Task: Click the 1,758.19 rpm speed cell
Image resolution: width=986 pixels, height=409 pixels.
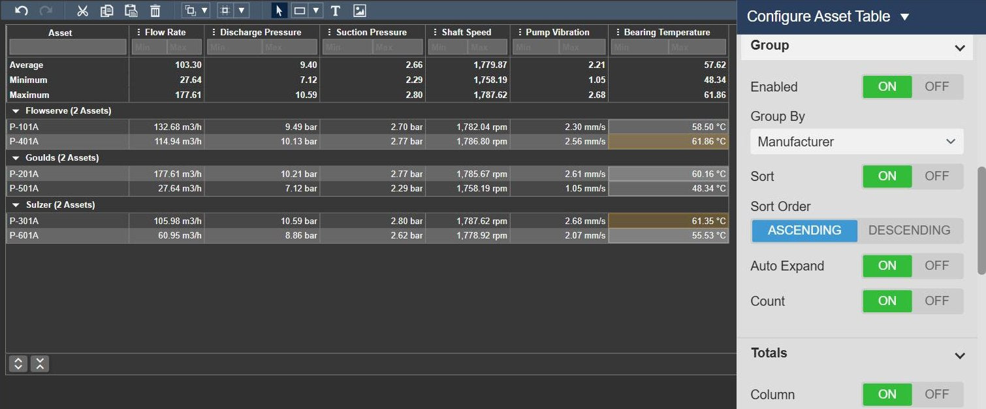Action: [468, 188]
